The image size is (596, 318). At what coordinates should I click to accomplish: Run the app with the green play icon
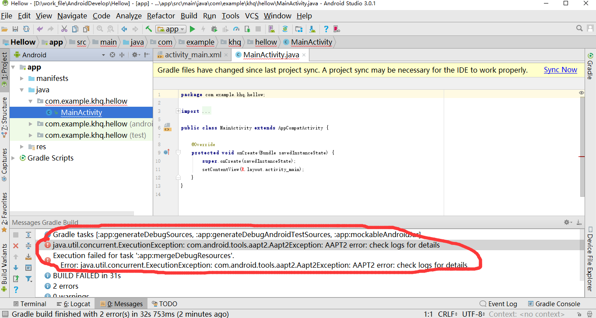pyautogui.click(x=192, y=29)
